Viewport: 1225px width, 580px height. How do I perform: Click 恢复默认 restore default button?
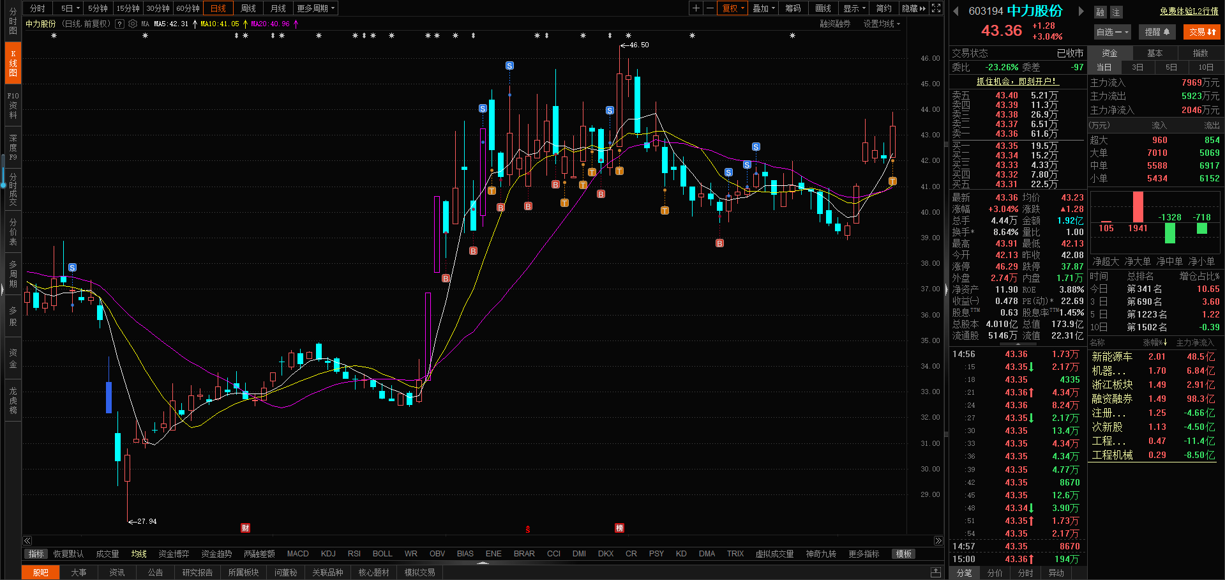coord(68,554)
